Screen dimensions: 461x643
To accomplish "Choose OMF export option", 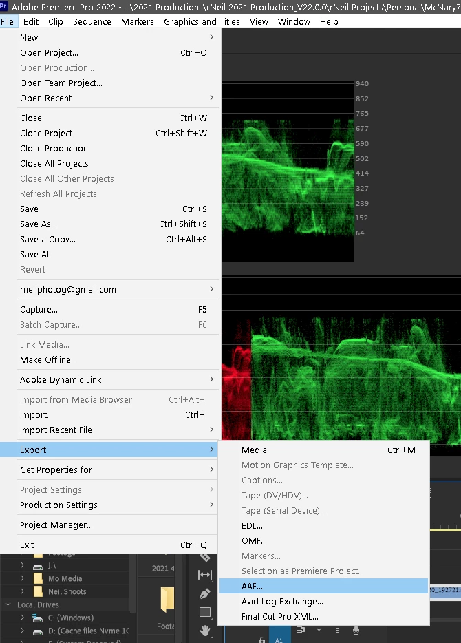I will [x=323, y=541].
